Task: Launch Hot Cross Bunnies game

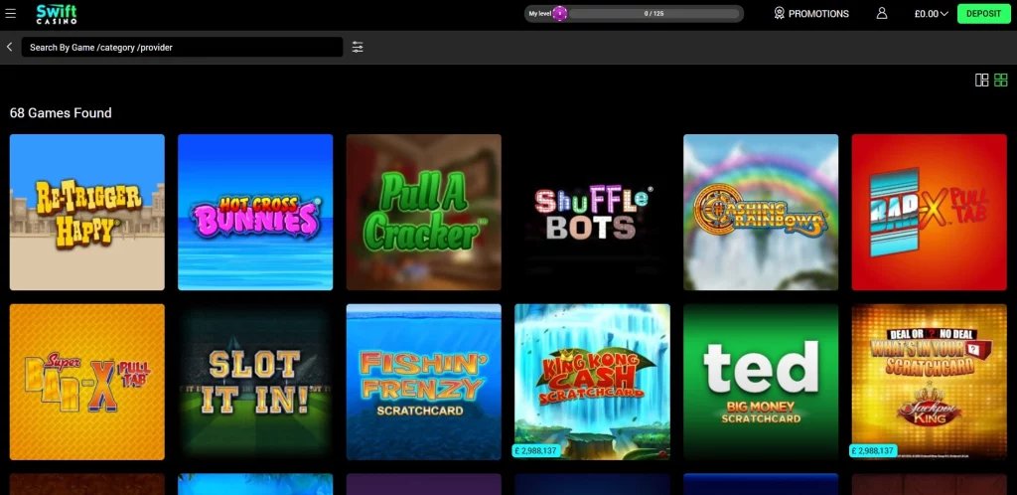Action: tap(255, 212)
